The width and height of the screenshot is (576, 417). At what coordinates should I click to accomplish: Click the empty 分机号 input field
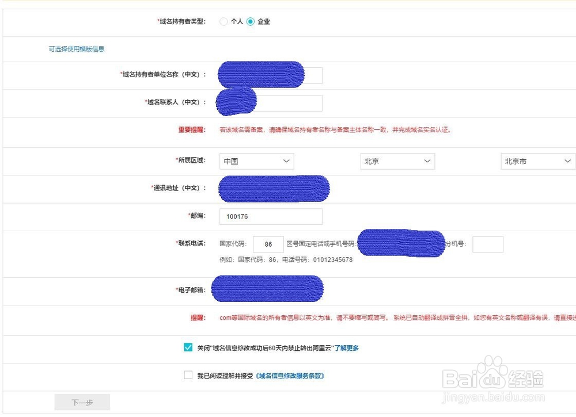tap(488, 244)
